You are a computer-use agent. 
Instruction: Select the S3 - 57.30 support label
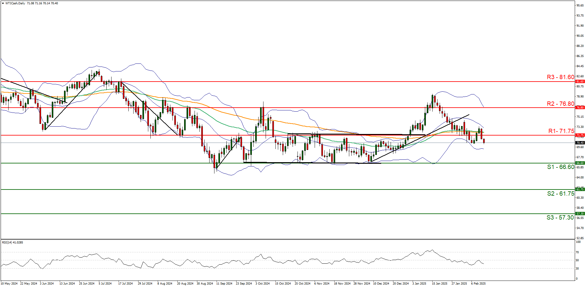pos(560,218)
